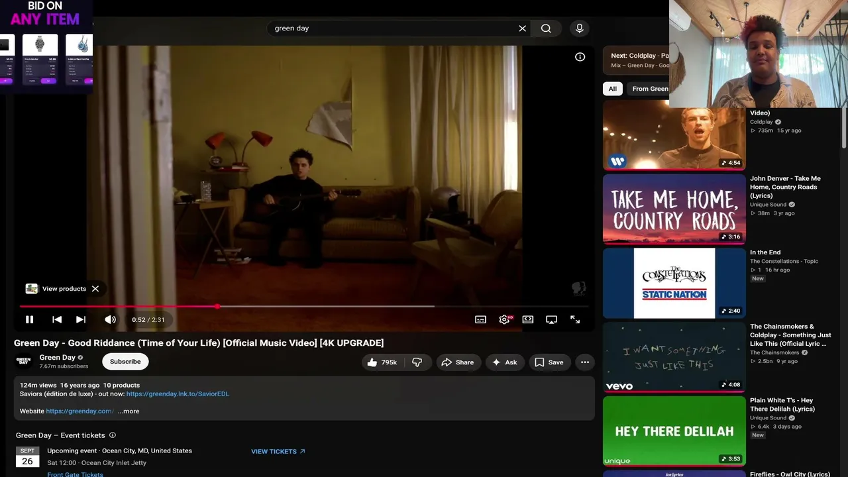
Task: Visit the greenday.com website link
Action: pyautogui.click(x=79, y=411)
